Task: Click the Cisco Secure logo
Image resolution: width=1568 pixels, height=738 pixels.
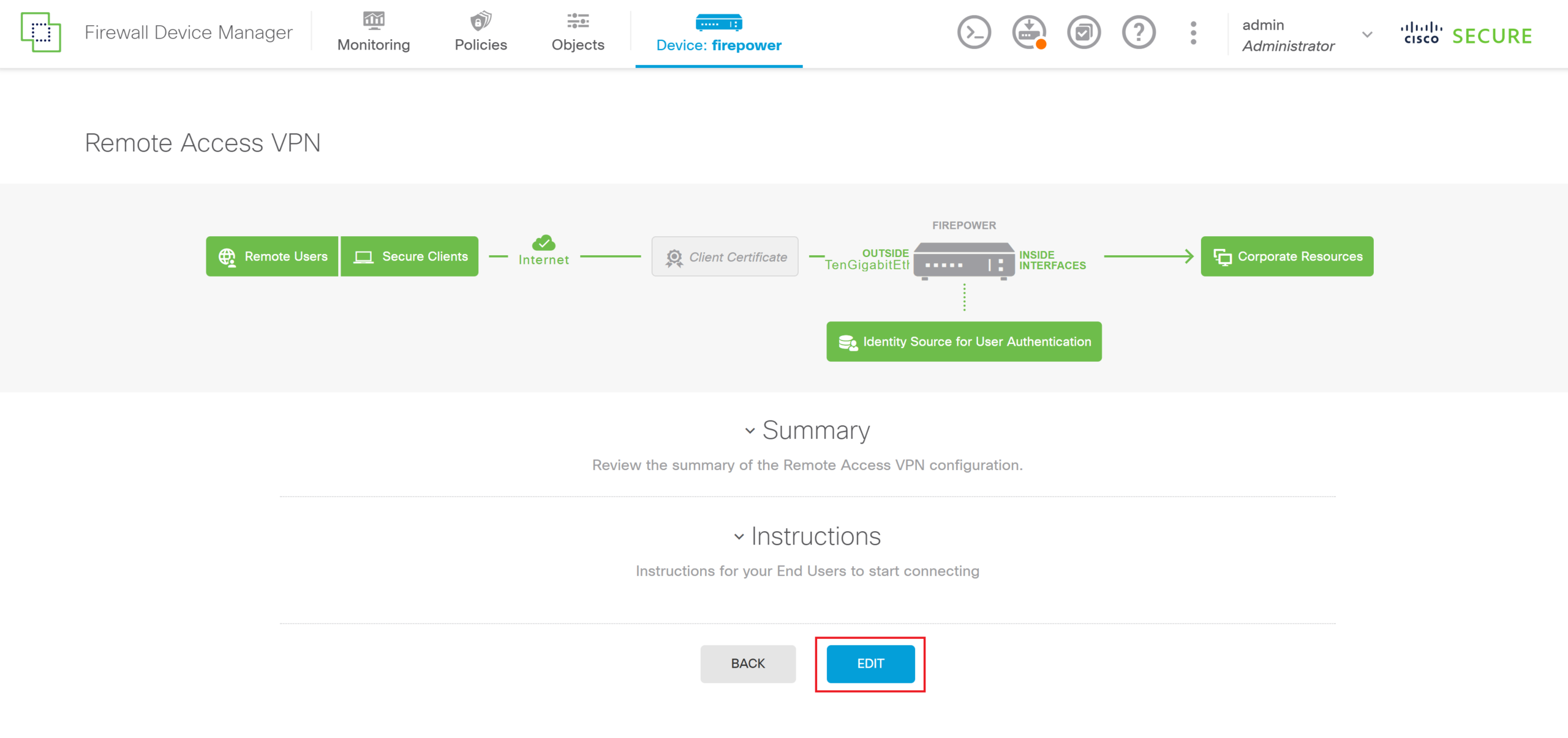Action: coord(1466,34)
